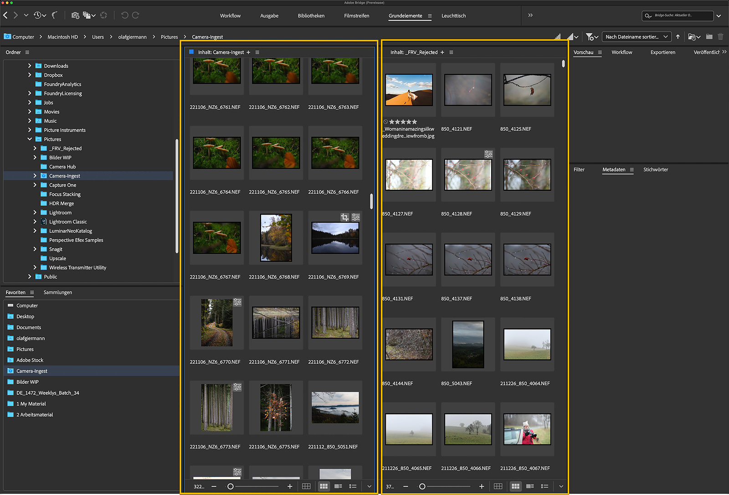This screenshot has height=495, width=729.
Task: Open recent folders clock icon
Action: pyautogui.click(x=38, y=15)
